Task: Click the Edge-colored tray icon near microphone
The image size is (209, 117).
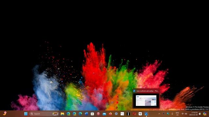Action: pos(168,114)
